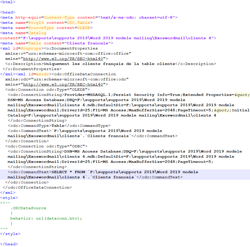Click the opening "<style>" tag

9,198
